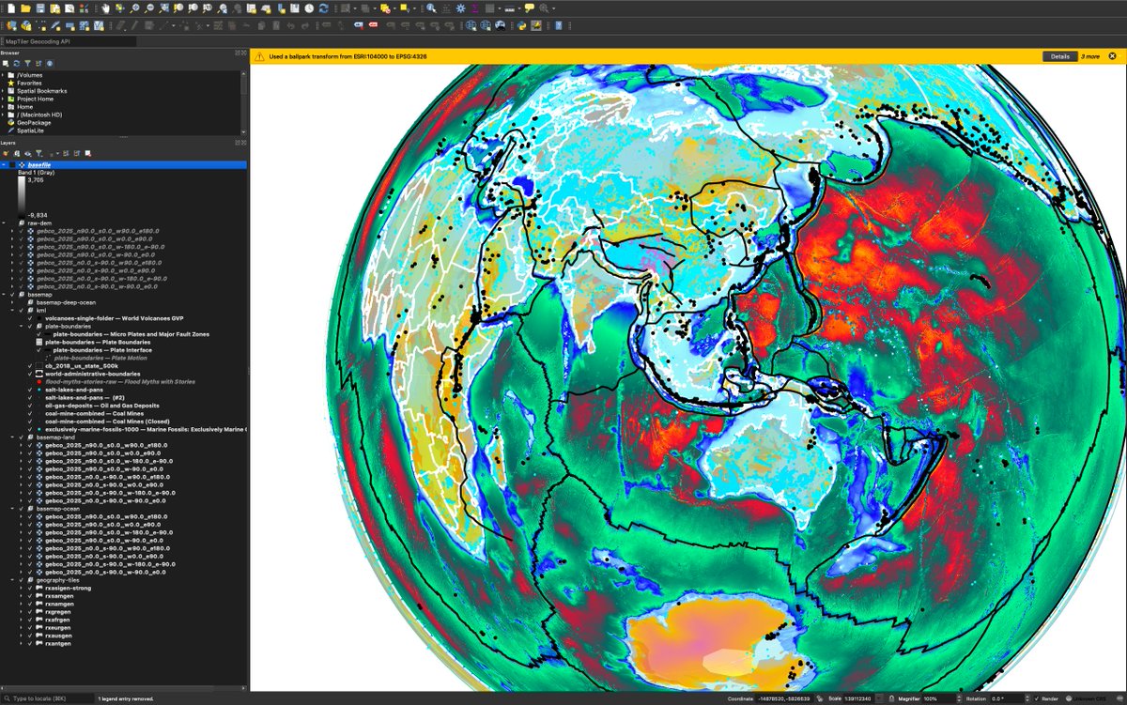Save the project with the floppy disk icon

40,8
